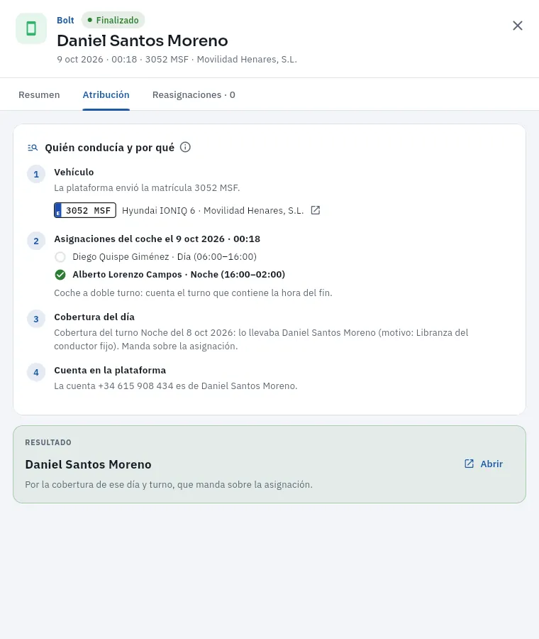Open the info tooltip beside Quién conducía
The width and height of the screenshot is (539, 639).
185,147
